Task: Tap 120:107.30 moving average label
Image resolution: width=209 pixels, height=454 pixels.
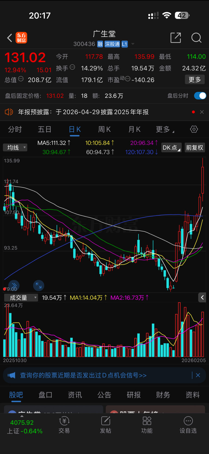Action: 142,152
